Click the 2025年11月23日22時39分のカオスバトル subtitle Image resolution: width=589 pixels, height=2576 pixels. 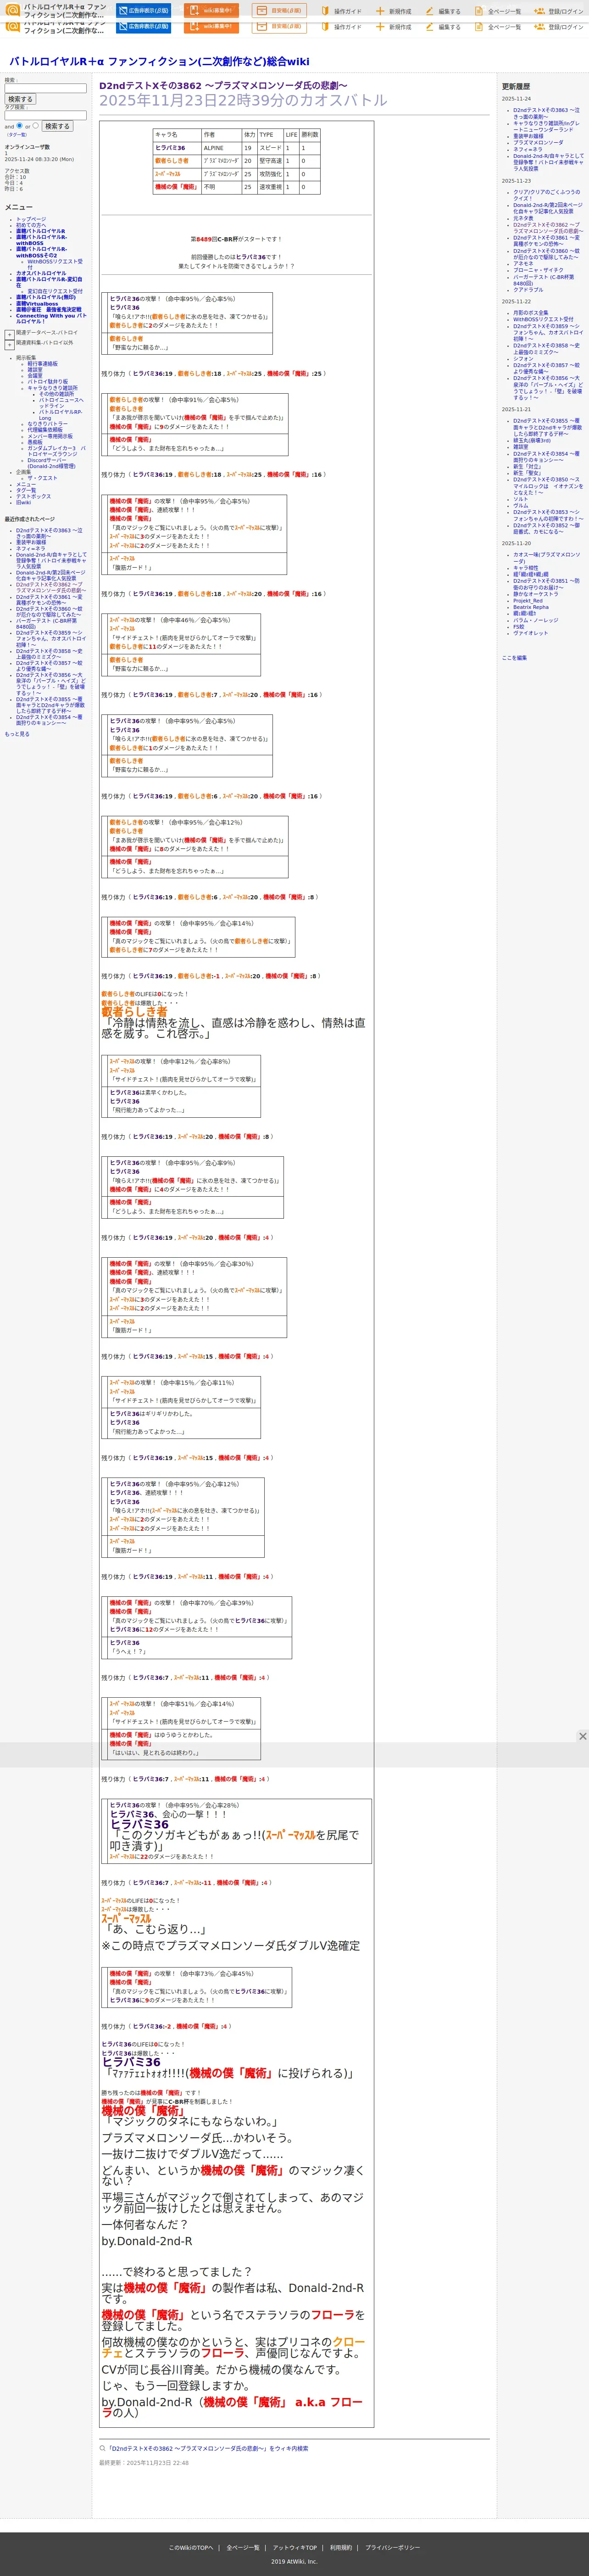pos(243,100)
